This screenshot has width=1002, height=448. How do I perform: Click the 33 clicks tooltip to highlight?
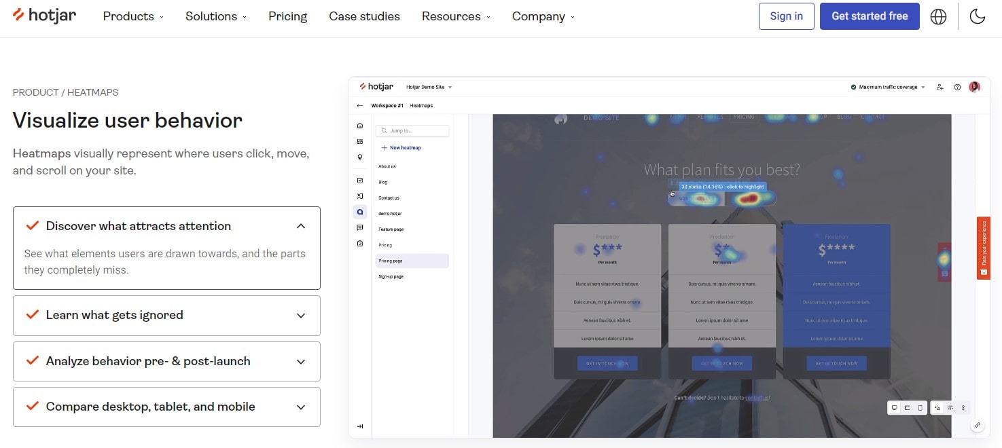coord(723,186)
